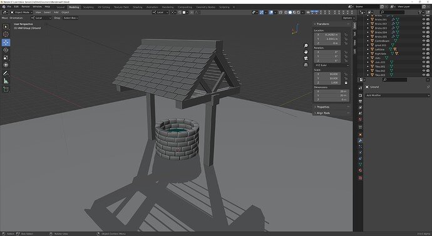This screenshot has height=236, width=432.
Task: Open the Material properties tab icon
Action: [x=360, y=170]
